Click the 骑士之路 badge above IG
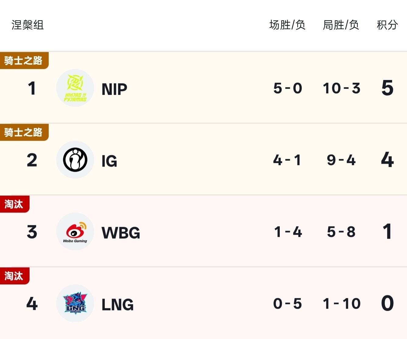 click(24, 132)
